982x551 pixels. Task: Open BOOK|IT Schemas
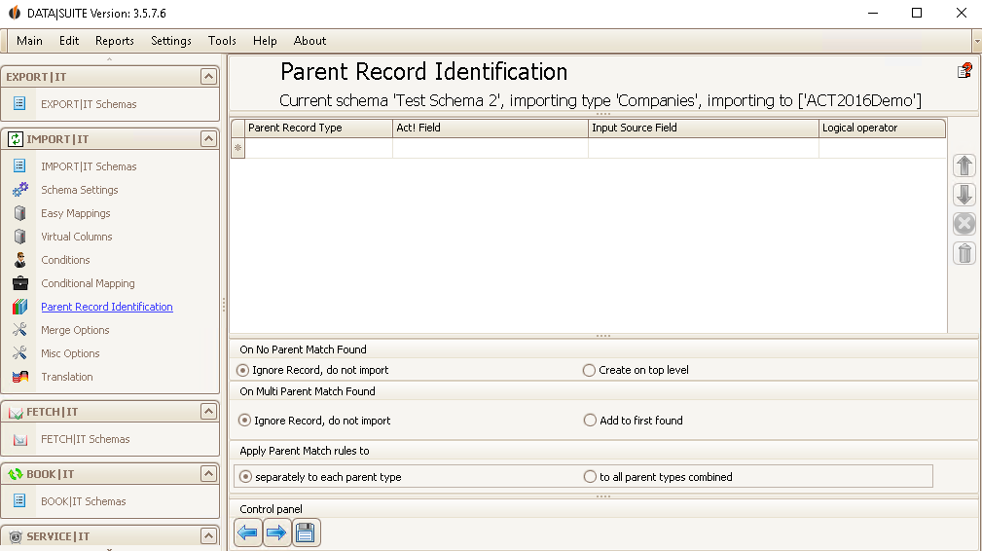(x=84, y=501)
